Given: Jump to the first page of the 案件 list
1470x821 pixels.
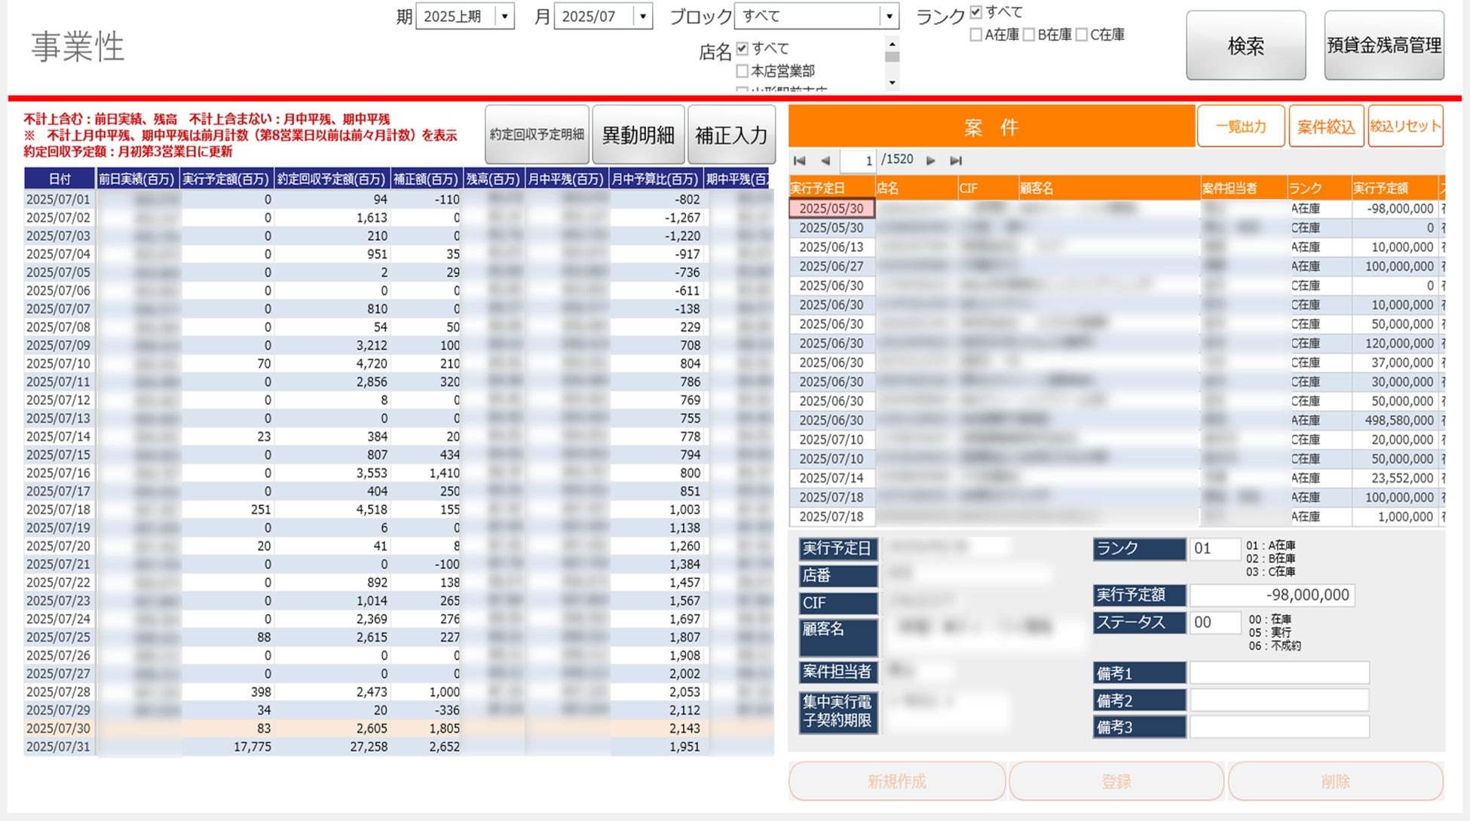Looking at the screenshot, I should point(799,161).
